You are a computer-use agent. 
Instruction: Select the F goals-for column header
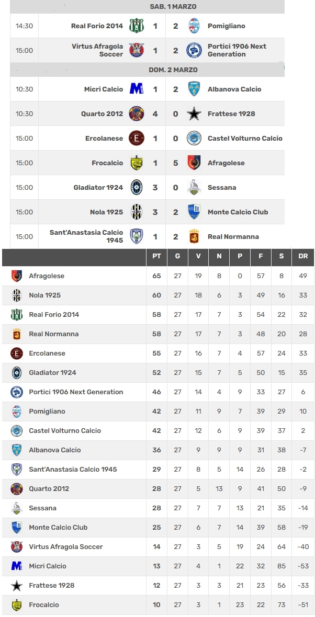point(261,256)
